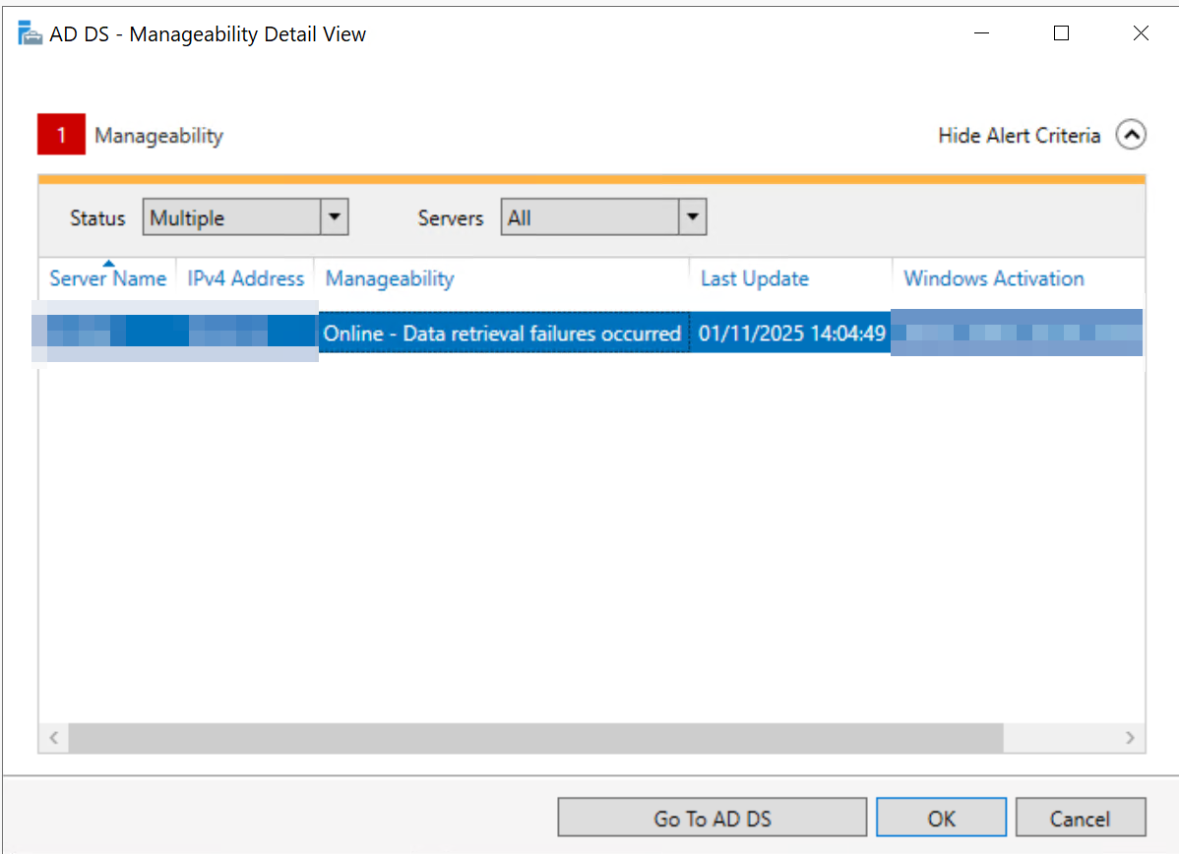This screenshot has width=1179, height=854.
Task: Sort by the Windows Activation column header
Action: (1019, 278)
